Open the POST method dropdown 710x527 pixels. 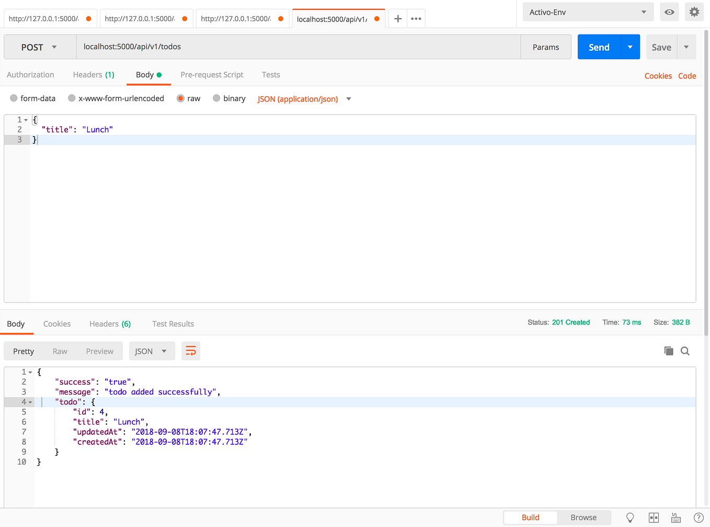tap(39, 47)
